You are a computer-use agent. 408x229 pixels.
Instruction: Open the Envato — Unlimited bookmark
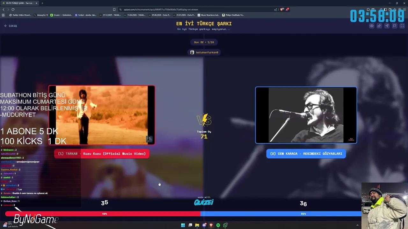point(61,15)
